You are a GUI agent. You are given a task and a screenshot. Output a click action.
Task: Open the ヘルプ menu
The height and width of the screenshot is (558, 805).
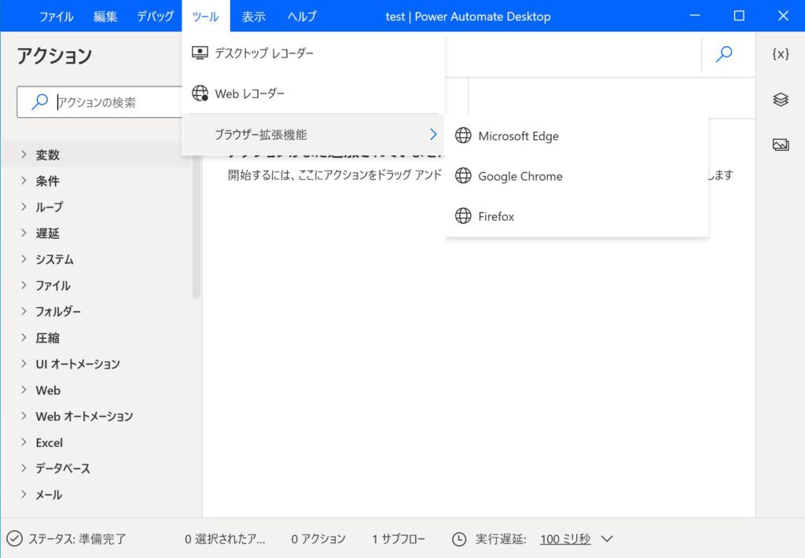pyautogui.click(x=302, y=17)
